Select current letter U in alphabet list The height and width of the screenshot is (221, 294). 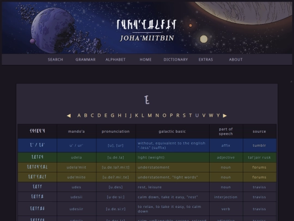pyautogui.click(x=197, y=115)
